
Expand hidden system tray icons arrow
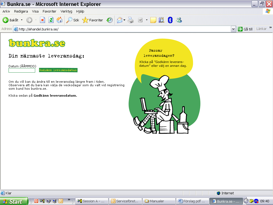click(x=246, y=201)
